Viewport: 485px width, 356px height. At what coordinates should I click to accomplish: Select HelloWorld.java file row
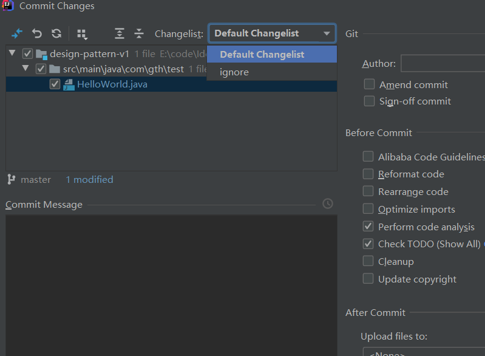pos(171,84)
